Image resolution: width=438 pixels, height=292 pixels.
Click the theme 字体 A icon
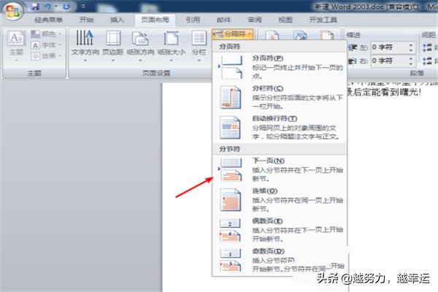click(35, 45)
